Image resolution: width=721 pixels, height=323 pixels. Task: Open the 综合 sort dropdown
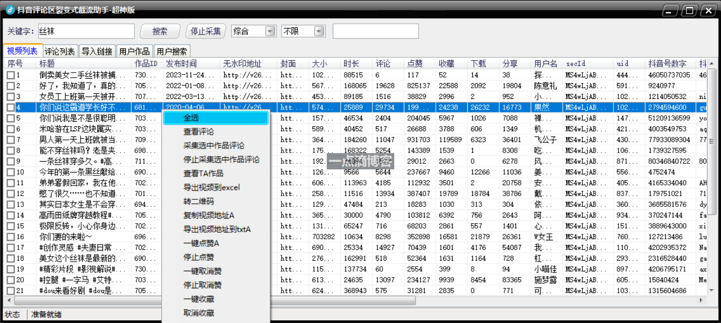270,31
